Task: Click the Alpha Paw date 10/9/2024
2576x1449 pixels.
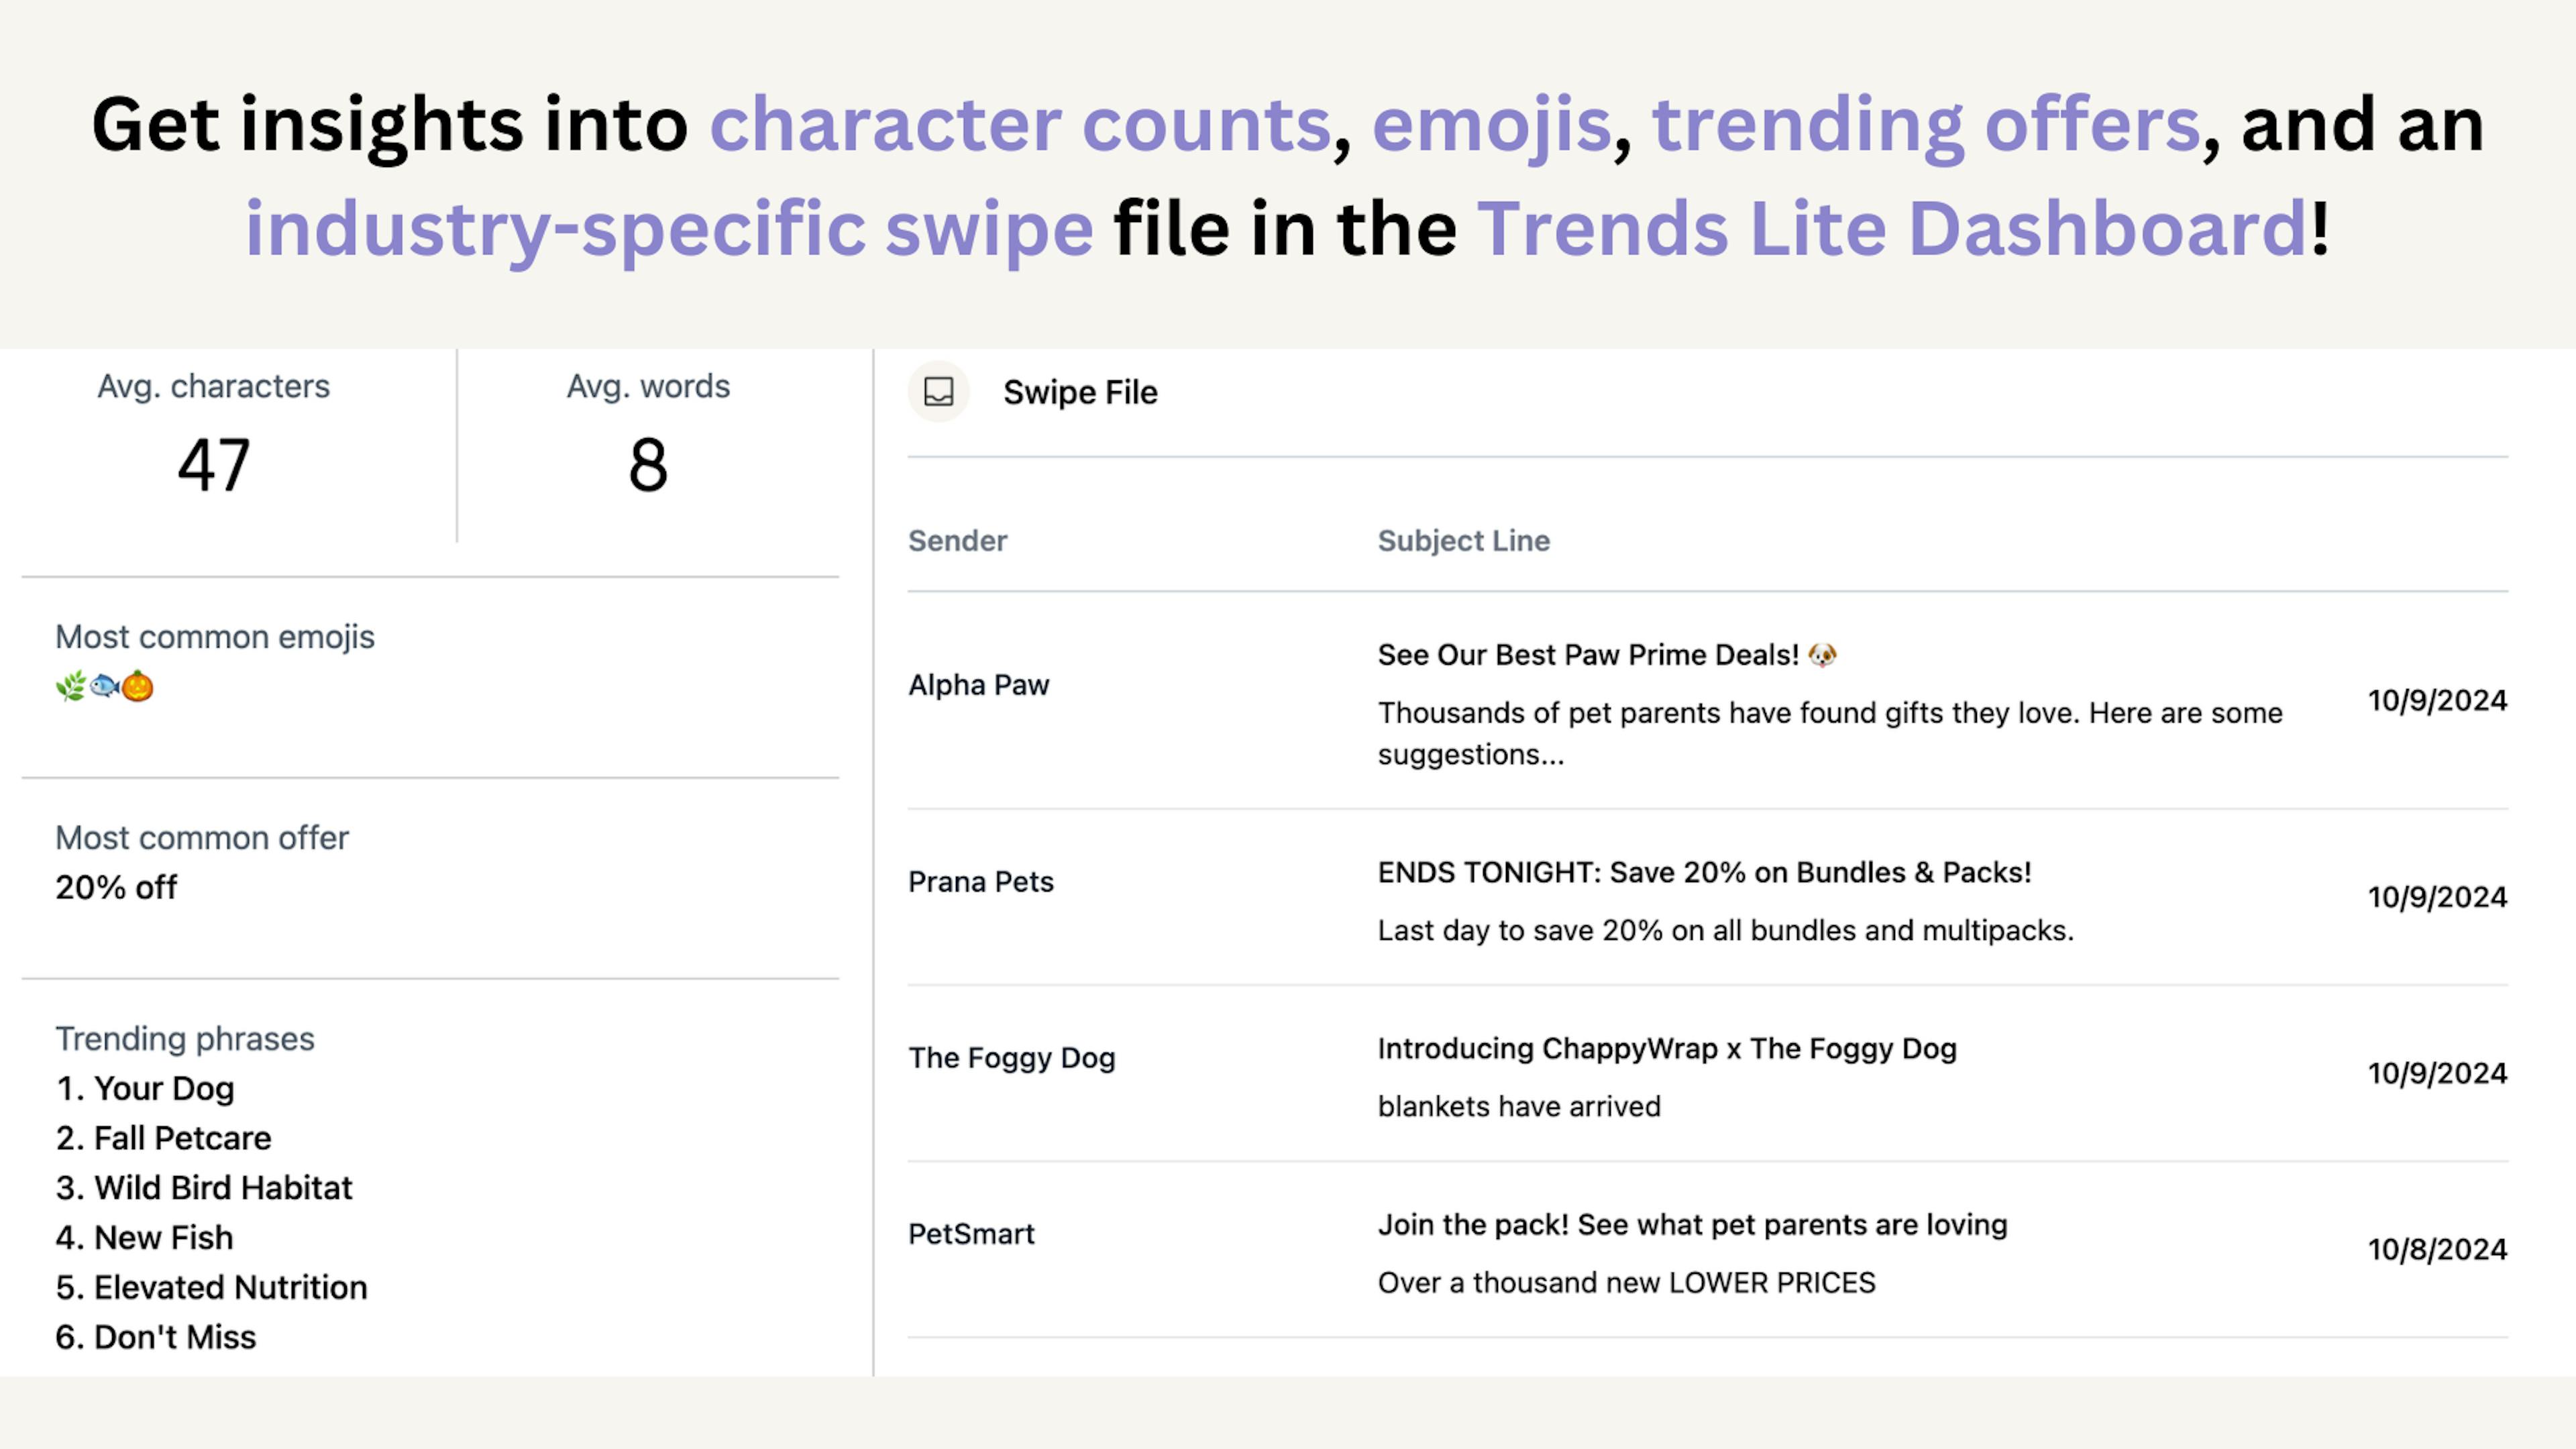Action: pyautogui.click(x=2438, y=701)
